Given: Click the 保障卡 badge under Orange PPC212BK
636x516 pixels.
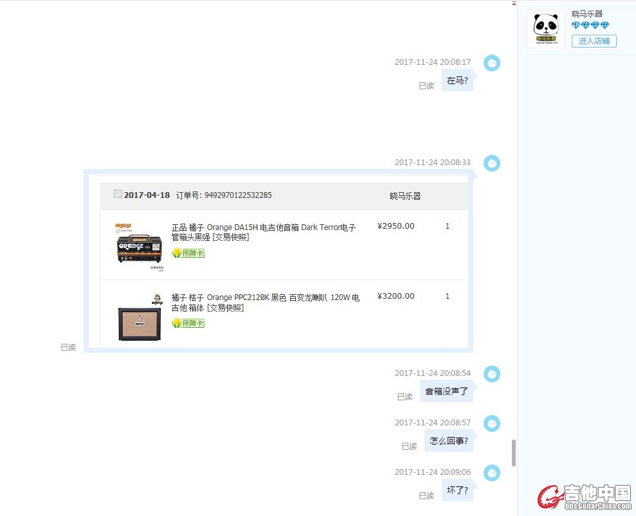Looking at the screenshot, I should coord(188,323).
